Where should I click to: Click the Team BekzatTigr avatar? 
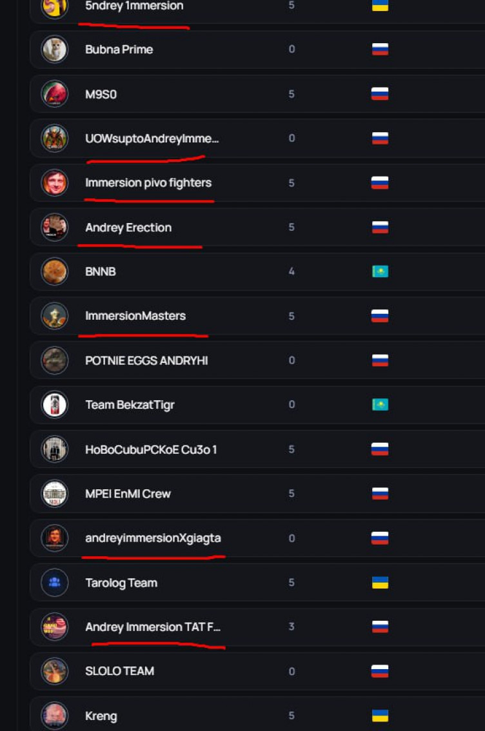(x=55, y=405)
